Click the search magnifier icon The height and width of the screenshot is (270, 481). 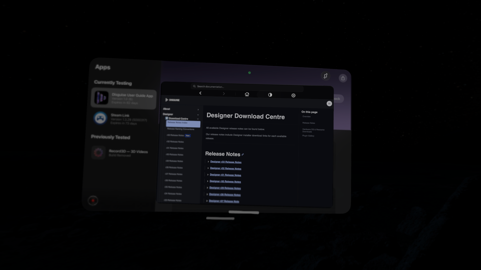pos(194,86)
